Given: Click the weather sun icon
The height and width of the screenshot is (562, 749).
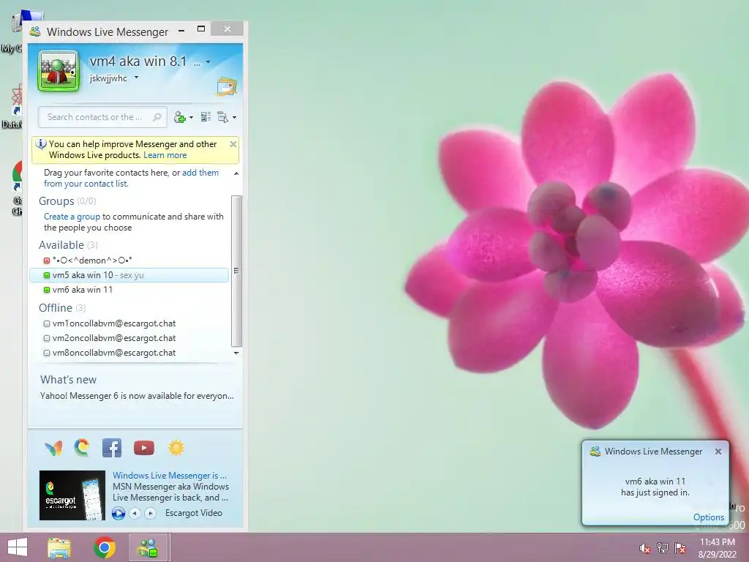Looking at the screenshot, I should pyautogui.click(x=176, y=448).
